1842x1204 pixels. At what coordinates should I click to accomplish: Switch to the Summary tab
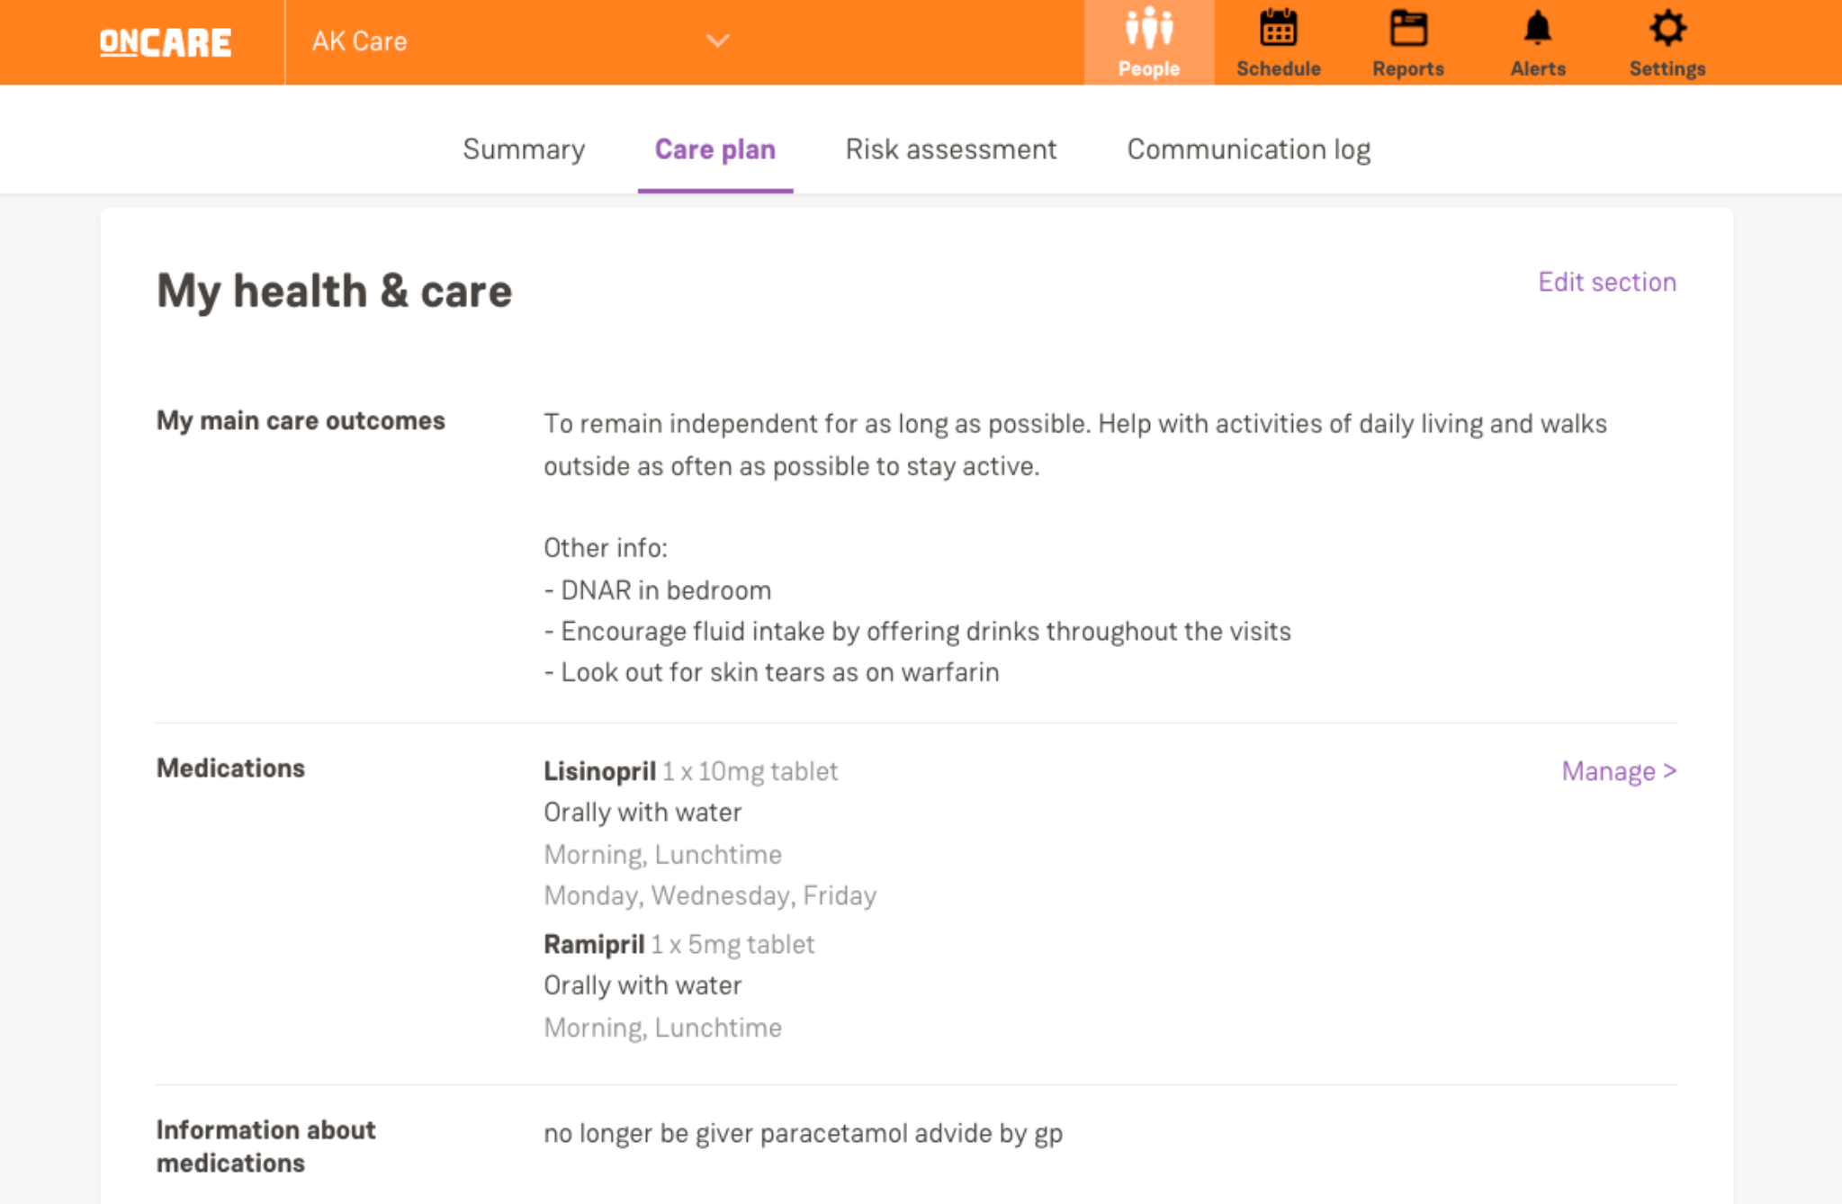[x=524, y=149]
